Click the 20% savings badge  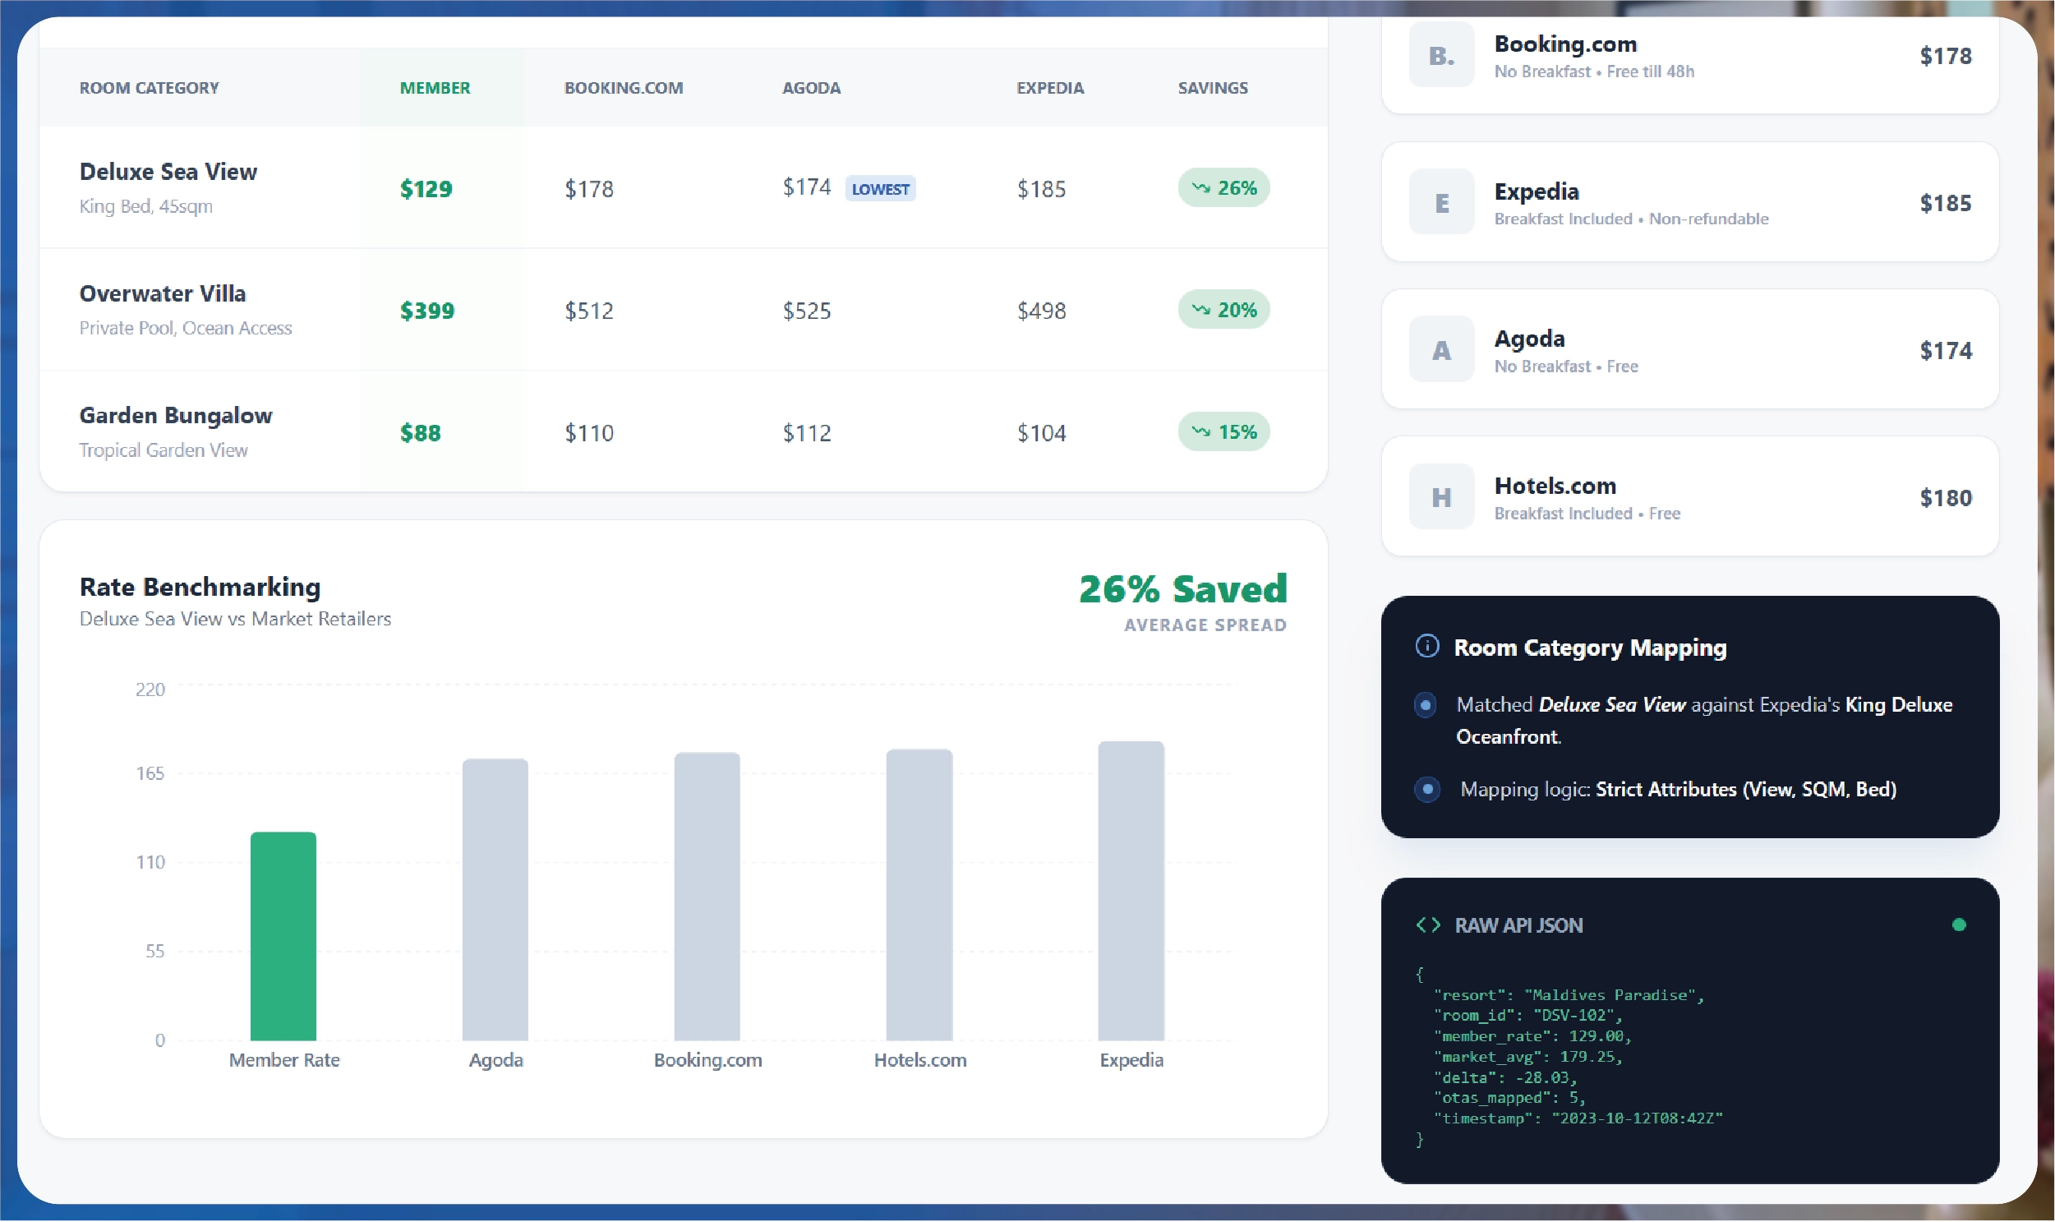1223,311
